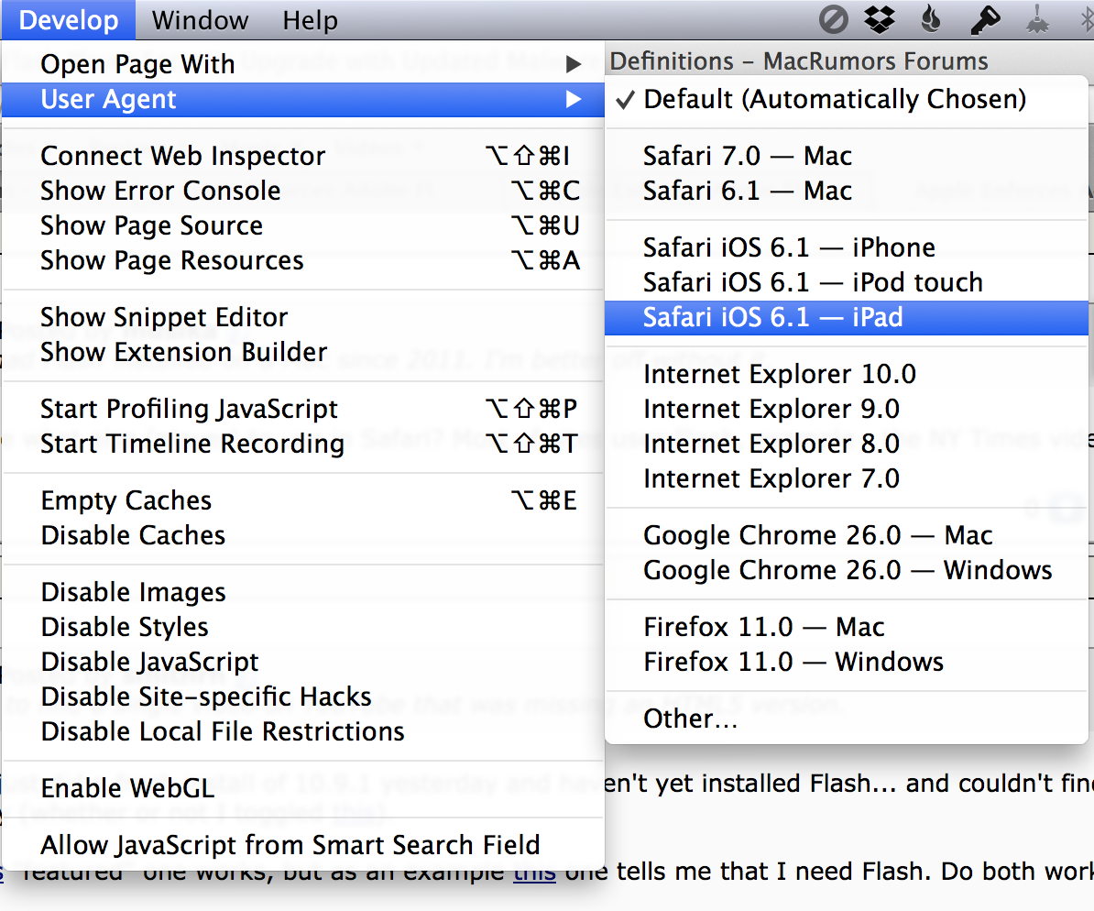Toggle Disable Images option
Image resolution: width=1094 pixels, height=911 pixels.
(133, 592)
